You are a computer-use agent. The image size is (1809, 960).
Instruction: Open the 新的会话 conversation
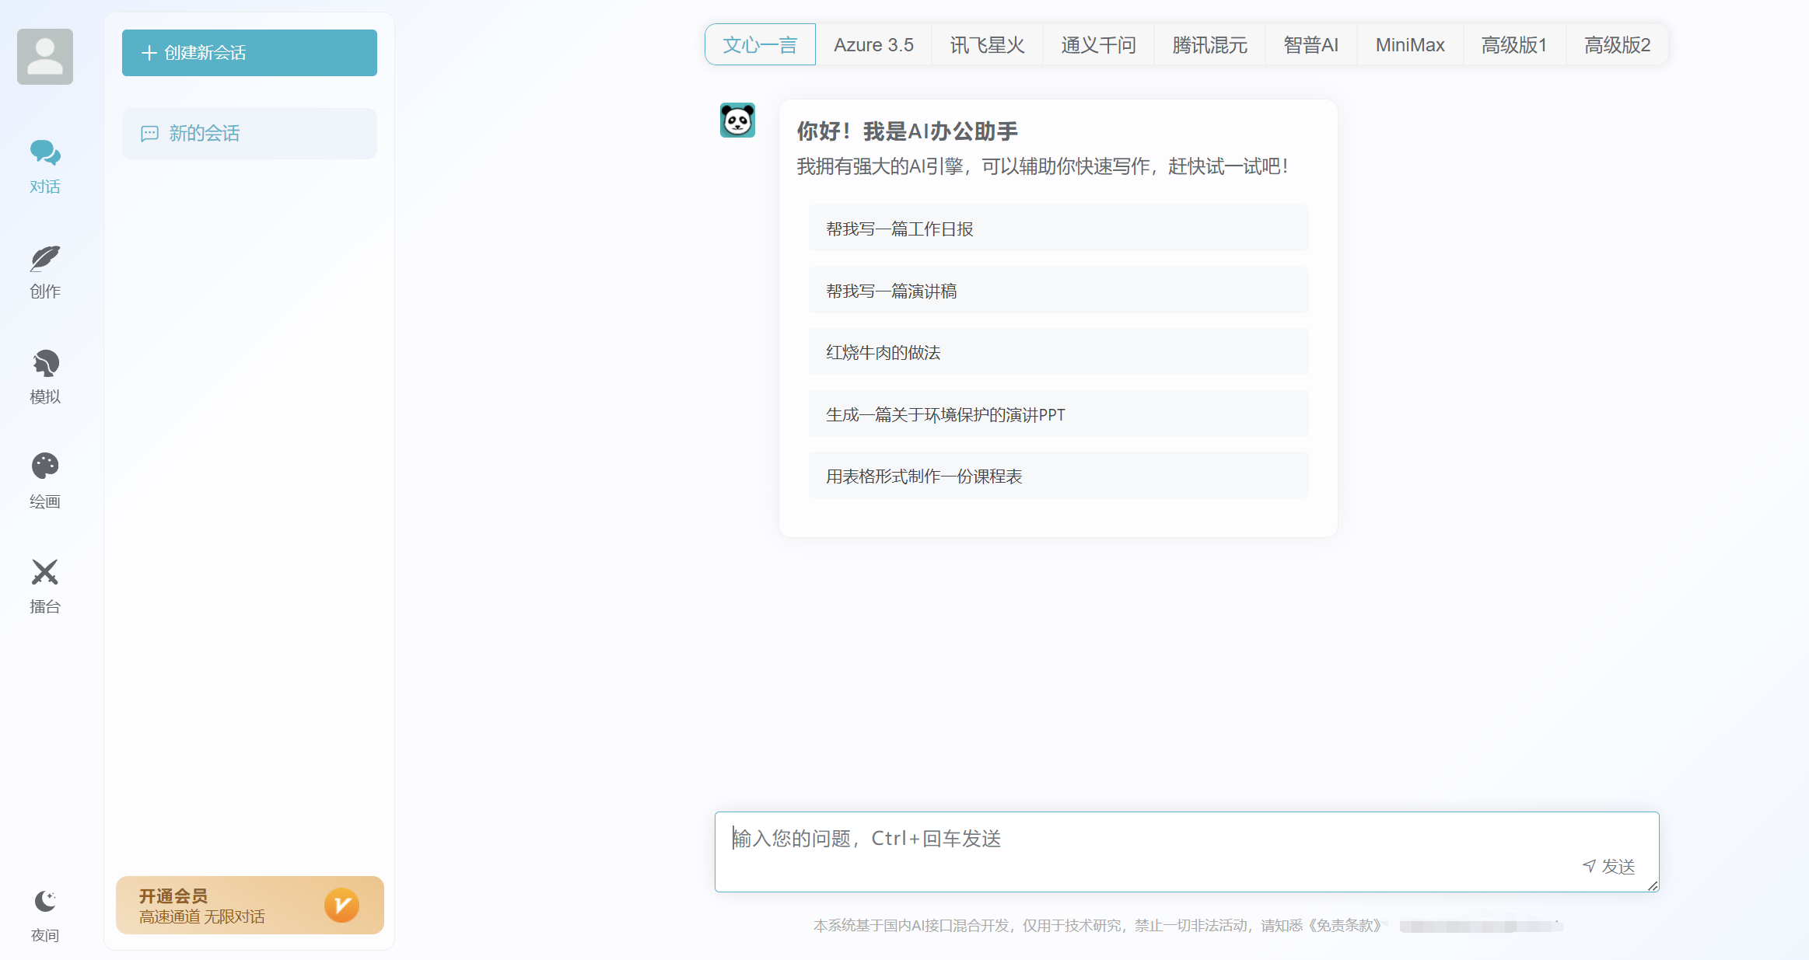[x=249, y=133]
